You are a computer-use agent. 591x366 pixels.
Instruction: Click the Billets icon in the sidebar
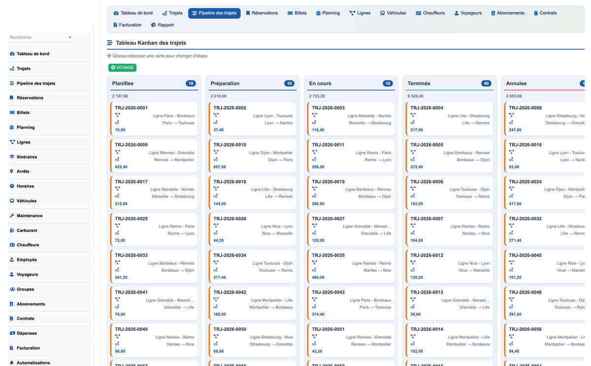[x=12, y=112]
